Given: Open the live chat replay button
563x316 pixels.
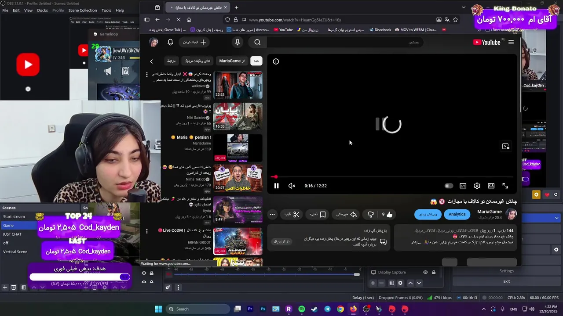Looking at the screenshot, I should [x=282, y=241].
